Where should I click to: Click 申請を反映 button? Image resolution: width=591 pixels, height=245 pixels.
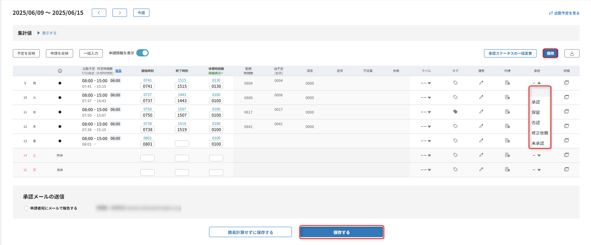[x=59, y=53]
